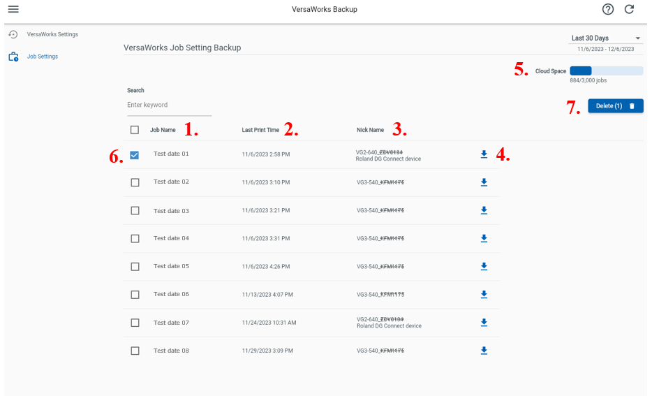Sort by Job Name column header

(163, 130)
